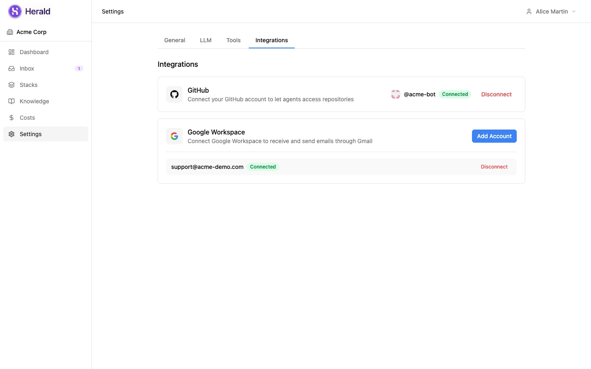Click the @acme-bot avatar image
The width and height of the screenshot is (591, 369).
(395, 94)
